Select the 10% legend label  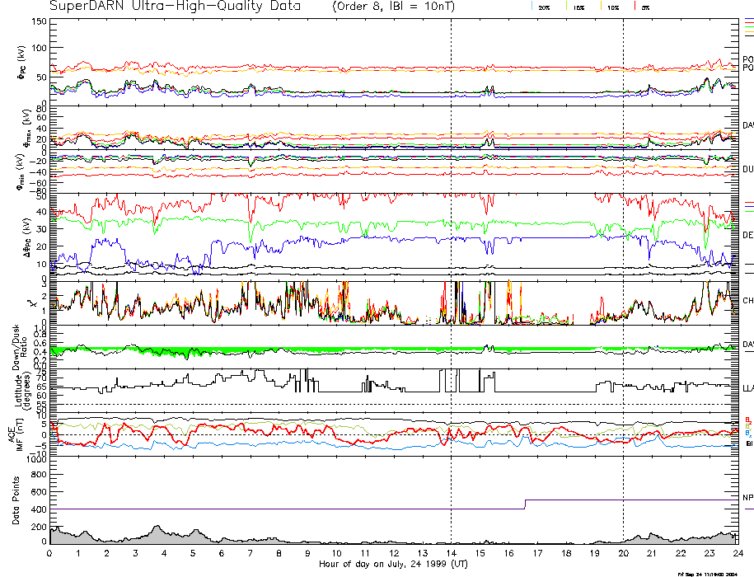coord(613,7)
